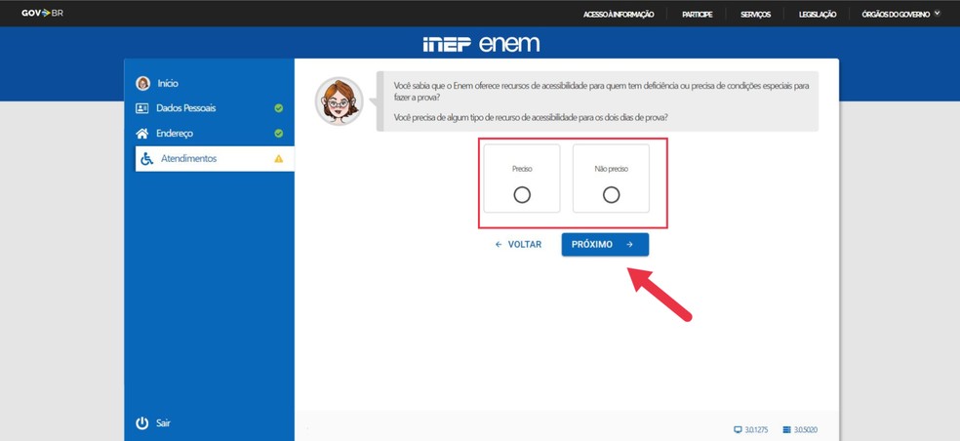Click the Voltar back button

click(518, 244)
